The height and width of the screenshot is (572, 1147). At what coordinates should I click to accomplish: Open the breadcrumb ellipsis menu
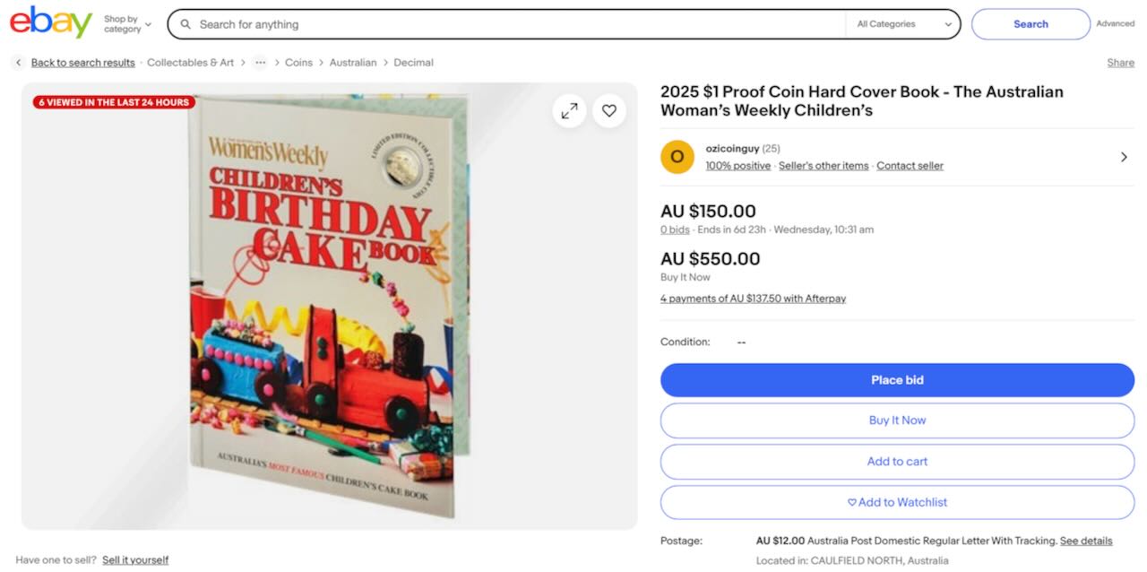260,63
